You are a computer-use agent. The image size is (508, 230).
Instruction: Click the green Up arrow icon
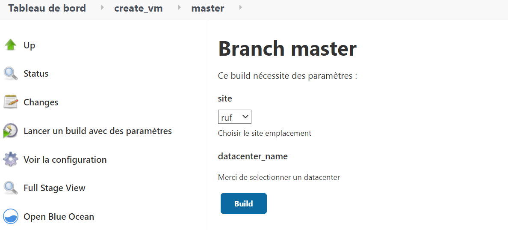10,45
